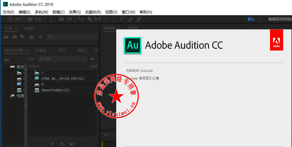The width and height of the screenshot is (292, 147).
Task: Click the add shortcut icon in media browser
Action: coord(7,59)
